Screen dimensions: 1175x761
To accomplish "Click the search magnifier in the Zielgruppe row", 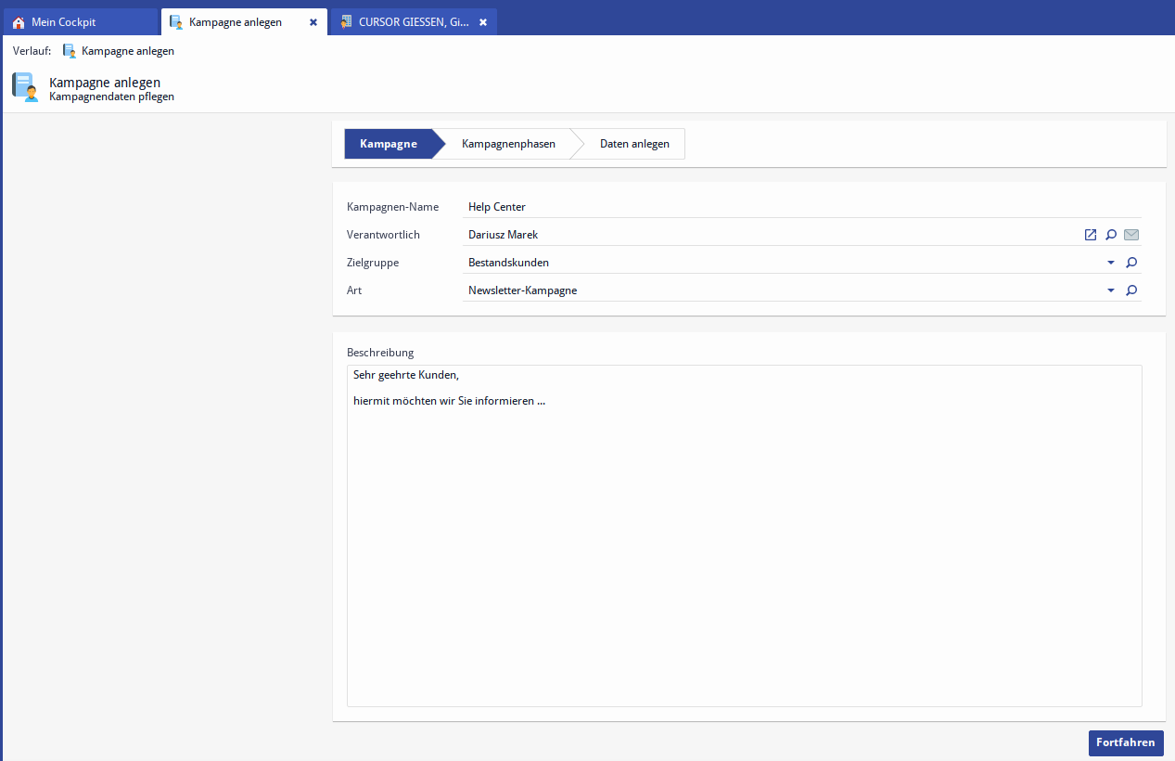I will (1131, 263).
